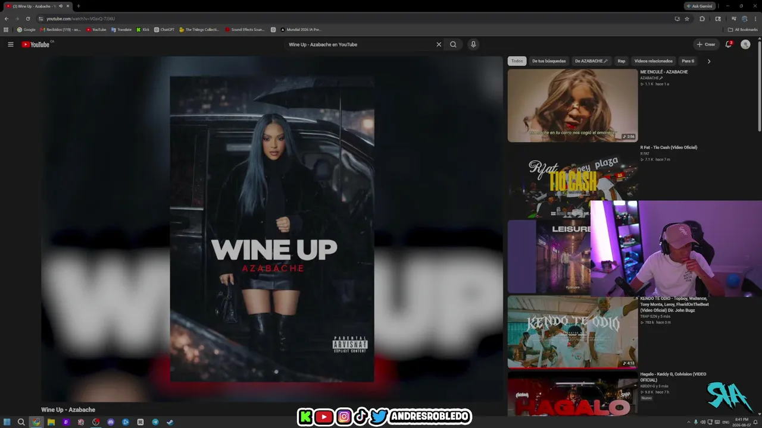Open Hagalo - Keddy G title link

tap(673, 377)
